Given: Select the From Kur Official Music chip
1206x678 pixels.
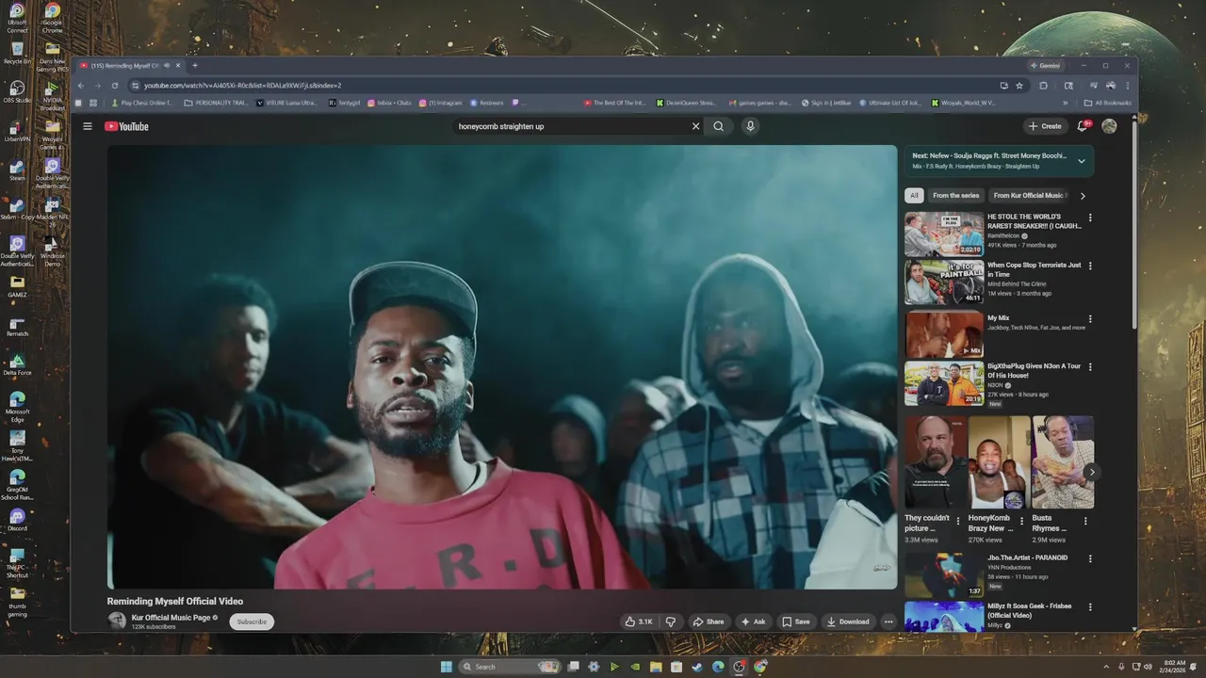Looking at the screenshot, I should (x=1028, y=196).
